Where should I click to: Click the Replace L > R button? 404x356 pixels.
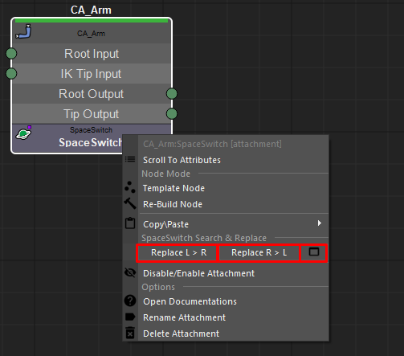[178, 252]
